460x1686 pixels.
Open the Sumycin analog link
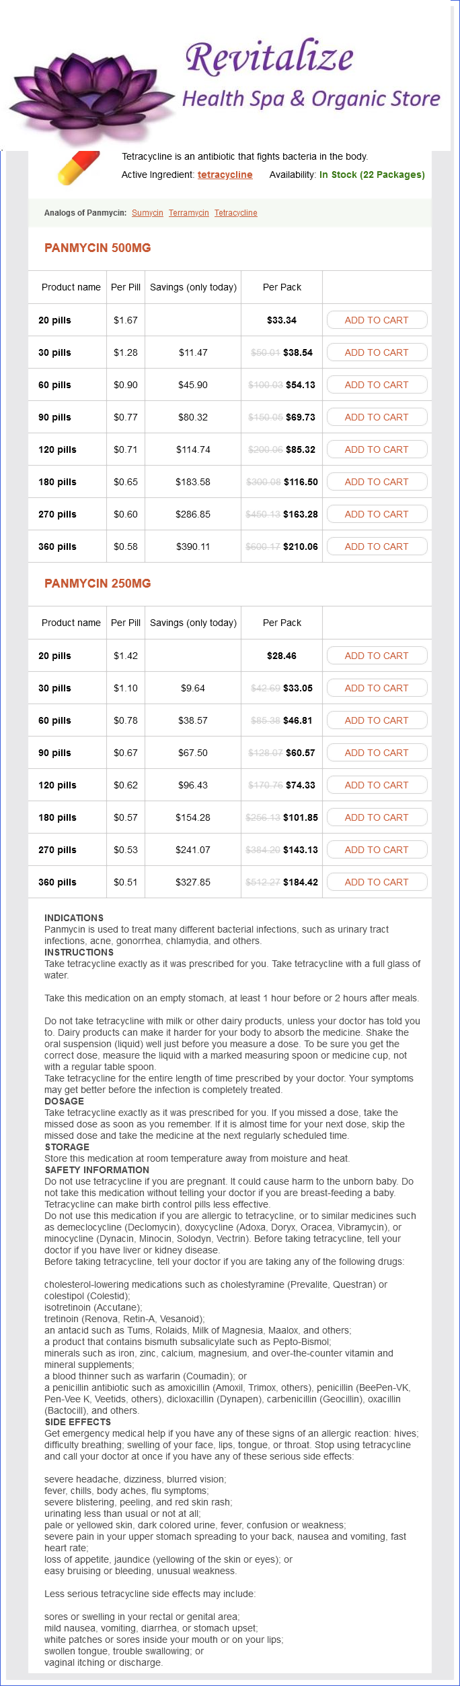tap(147, 213)
